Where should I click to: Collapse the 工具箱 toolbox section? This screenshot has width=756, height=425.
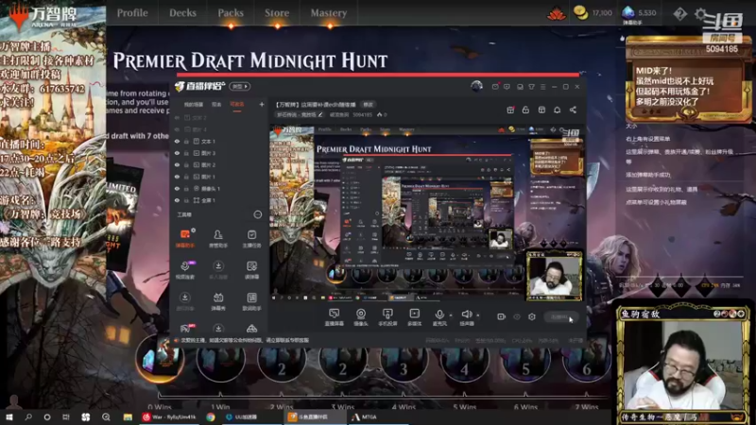258,214
